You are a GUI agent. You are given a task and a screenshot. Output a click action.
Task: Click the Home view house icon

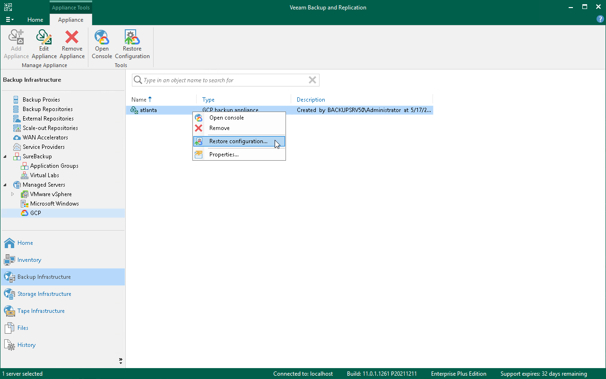(9, 243)
